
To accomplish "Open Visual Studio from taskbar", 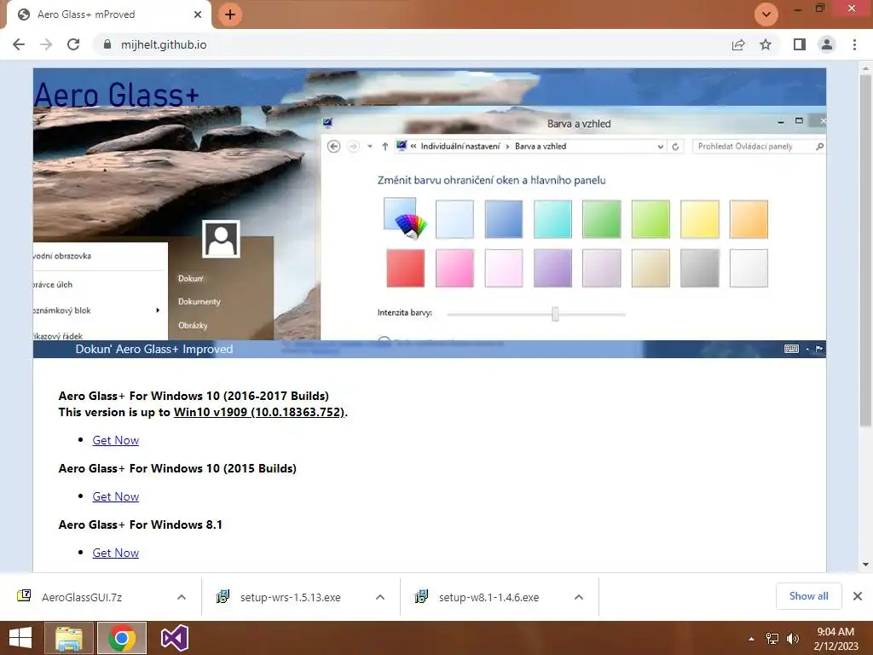I will 174,638.
